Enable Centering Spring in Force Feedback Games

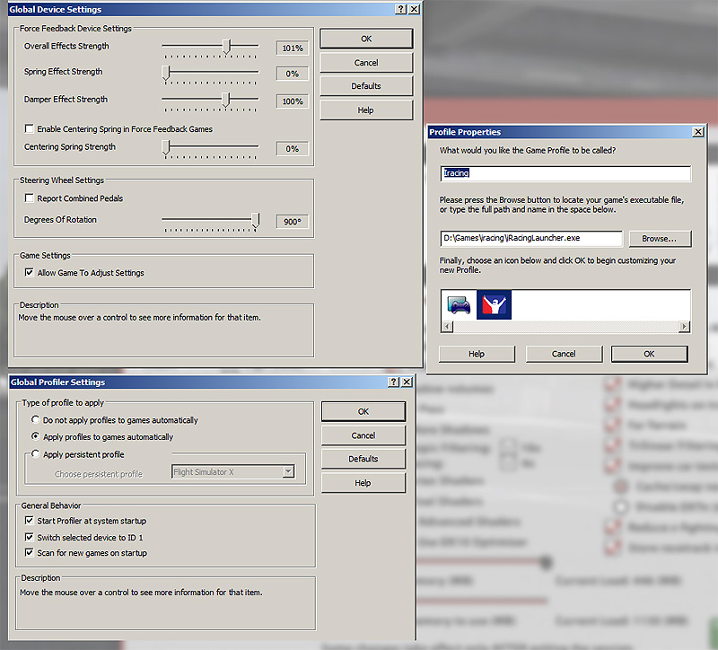[x=30, y=129]
